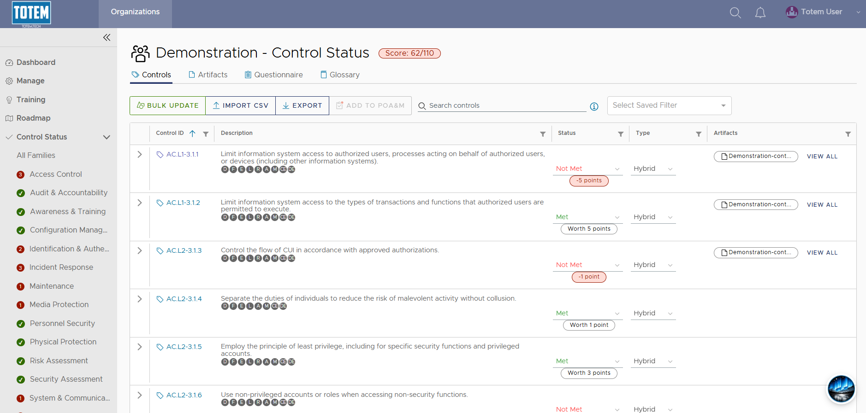Click the EXPORT button
The height and width of the screenshot is (413, 866).
tap(302, 105)
